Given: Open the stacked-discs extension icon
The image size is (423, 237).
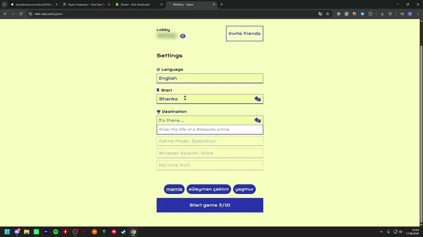Looking at the screenshot, I should [338, 14].
